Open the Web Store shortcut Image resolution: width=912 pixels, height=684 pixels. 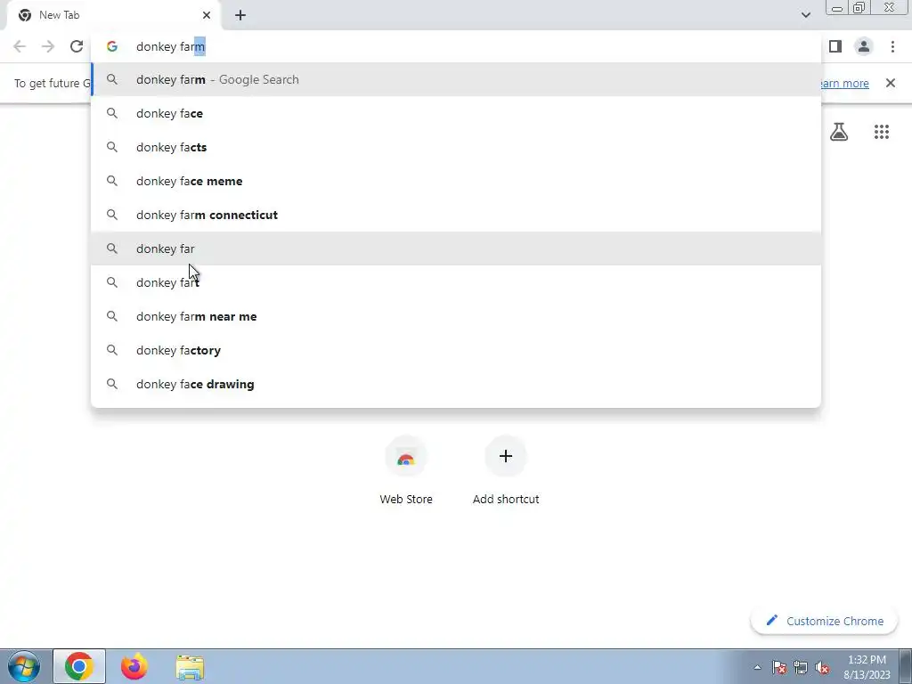406,471
